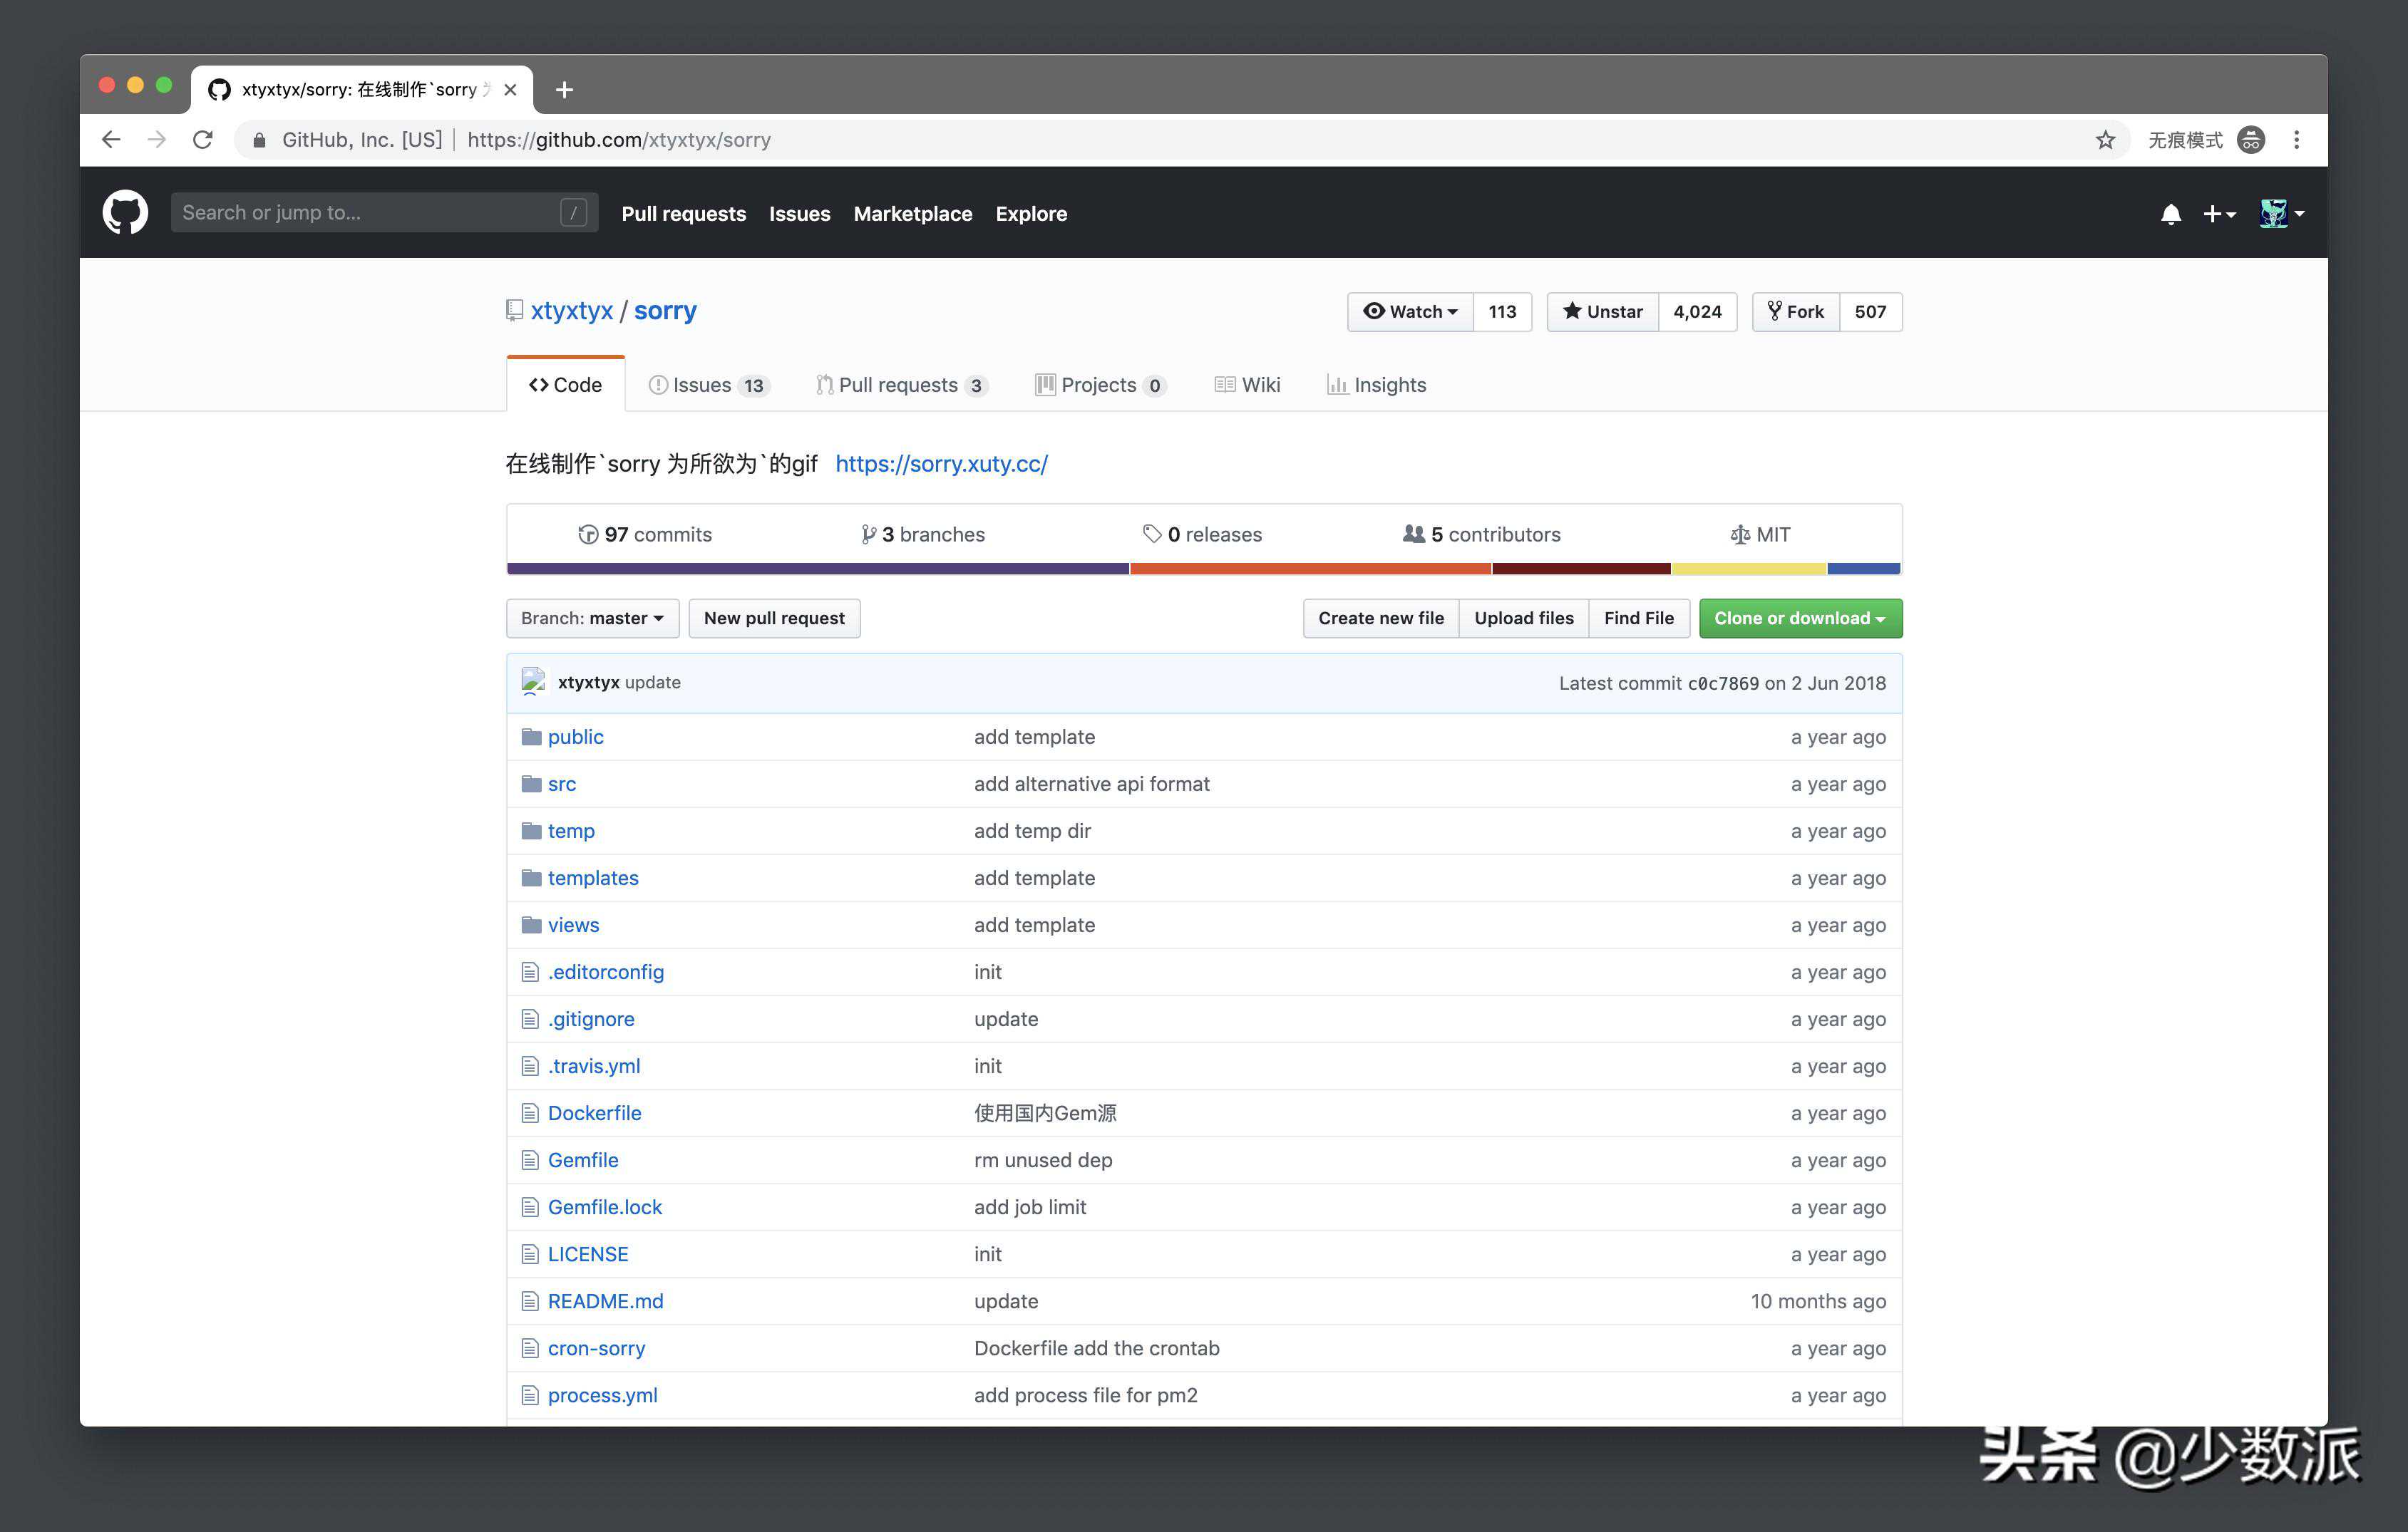Open Chrome three-dot menu
Viewport: 2408px width, 1532px height.
[x=2296, y=140]
